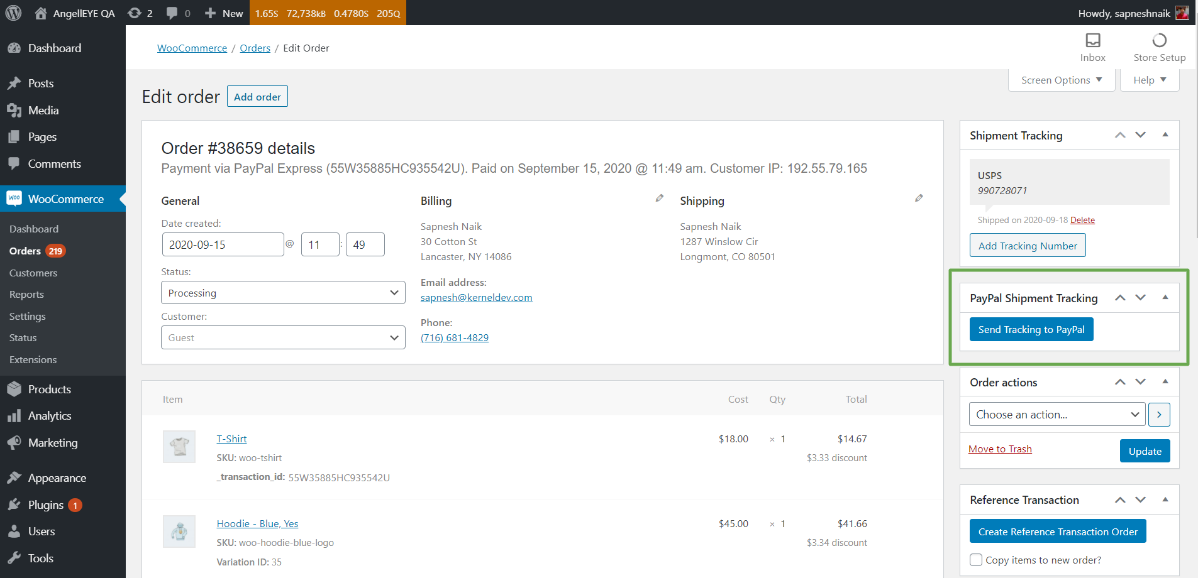Click the T-Shirt product thumbnail
Screen dimensions: 1198x578
pyautogui.click(x=179, y=447)
